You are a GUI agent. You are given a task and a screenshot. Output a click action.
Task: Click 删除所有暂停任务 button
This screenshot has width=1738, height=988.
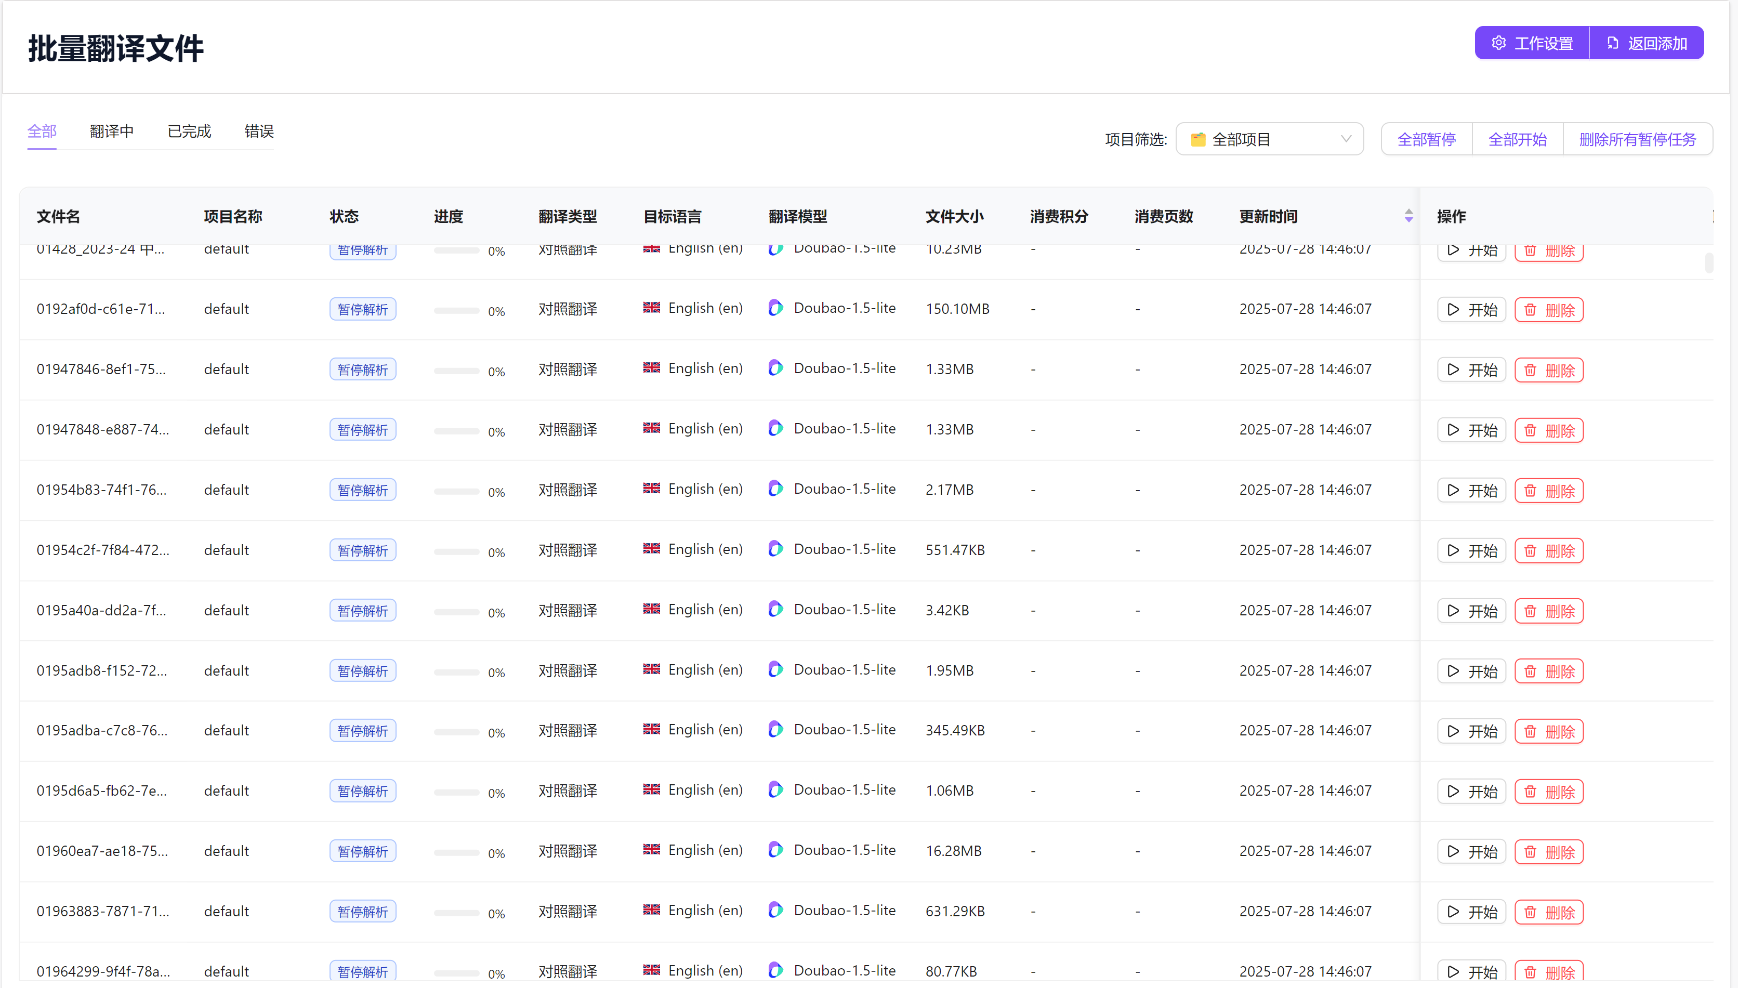[1637, 139]
